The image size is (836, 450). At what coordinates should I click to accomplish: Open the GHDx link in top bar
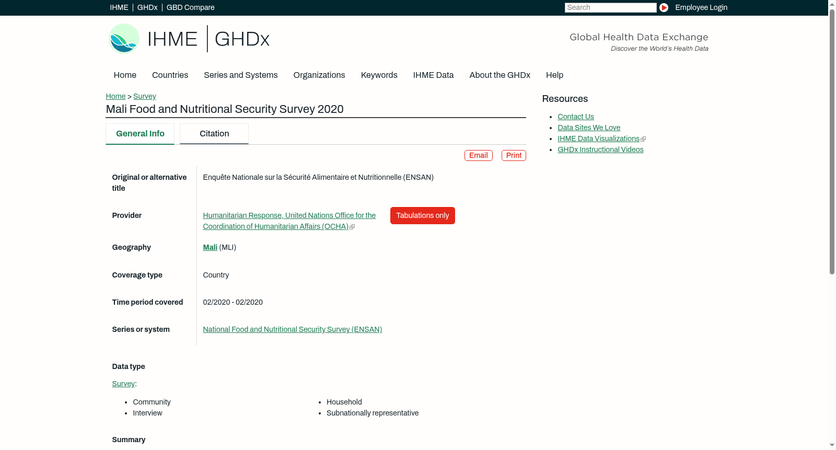pos(147,7)
